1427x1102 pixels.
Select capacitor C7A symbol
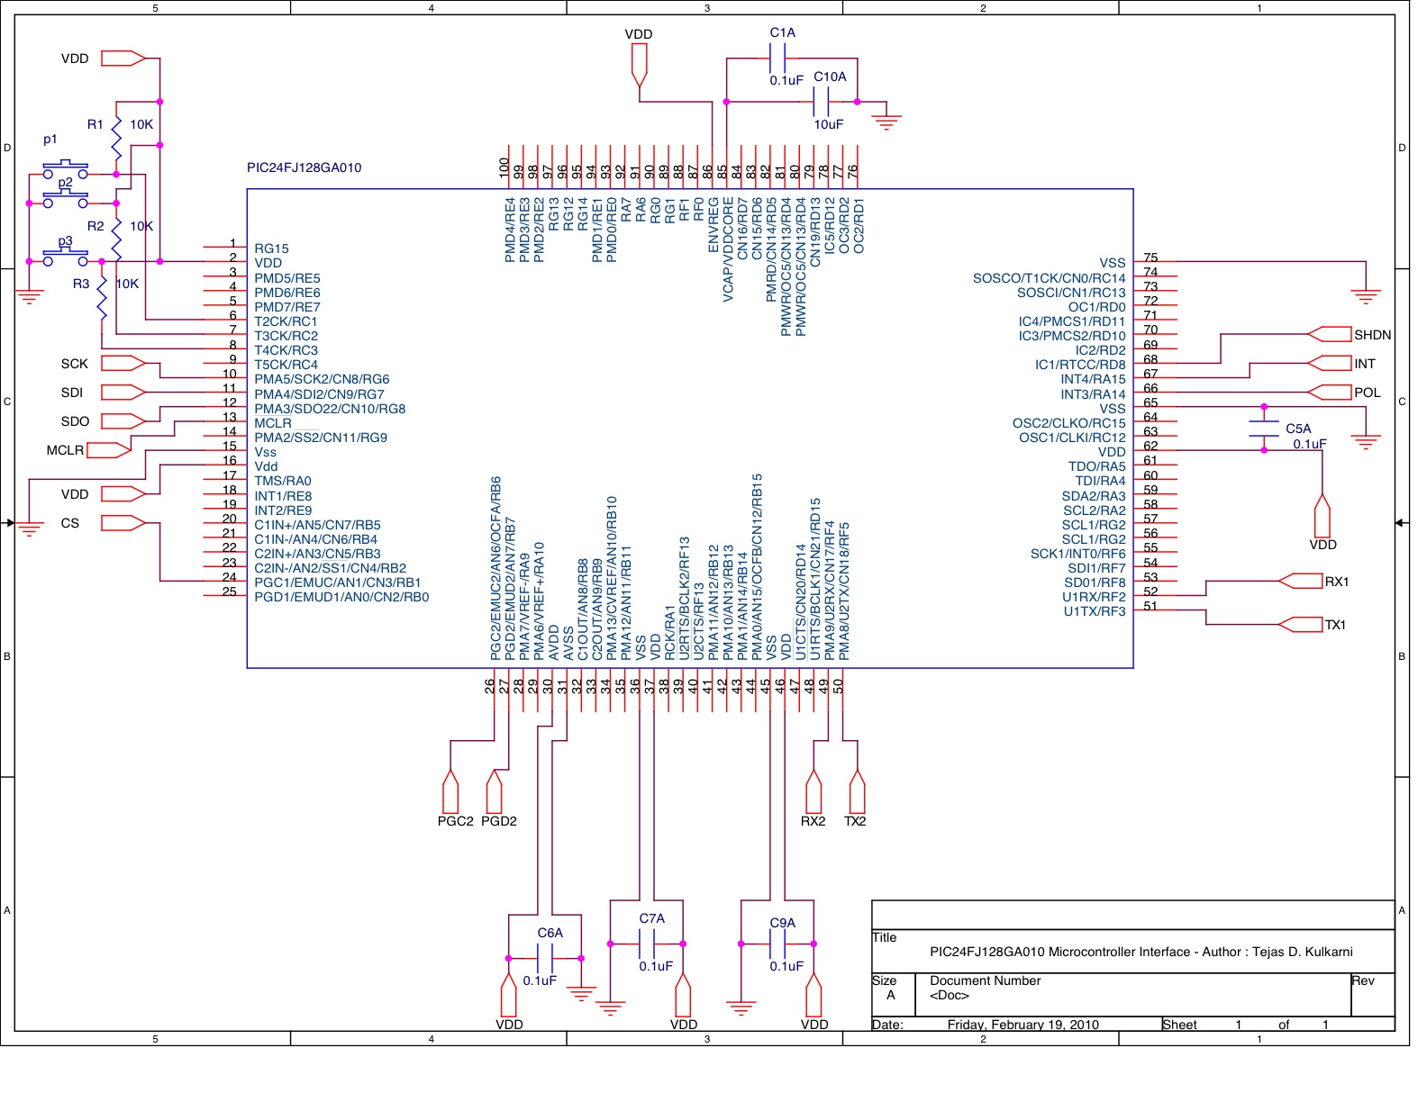tap(647, 944)
